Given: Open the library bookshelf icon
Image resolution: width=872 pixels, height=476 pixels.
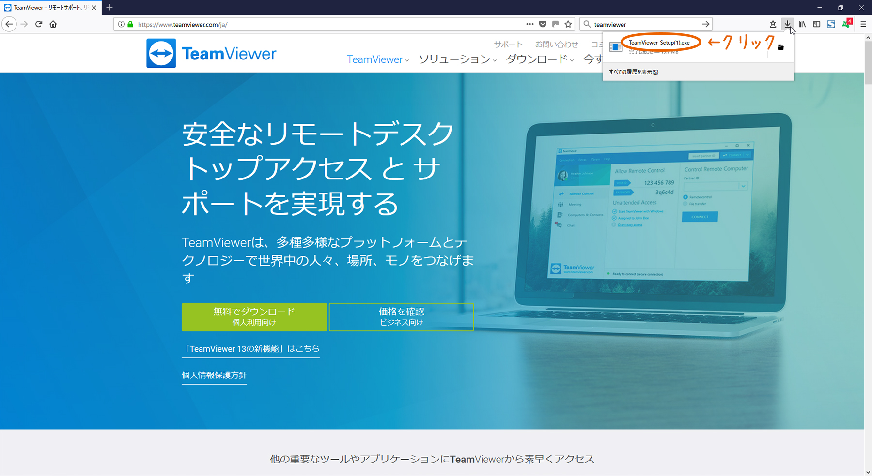Looking at the screenshot, I should 802,24.
